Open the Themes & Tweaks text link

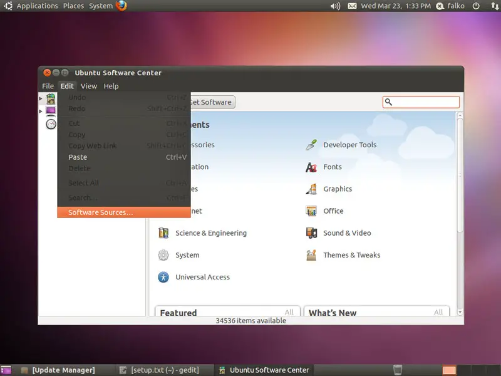click(x=352, y=255)
